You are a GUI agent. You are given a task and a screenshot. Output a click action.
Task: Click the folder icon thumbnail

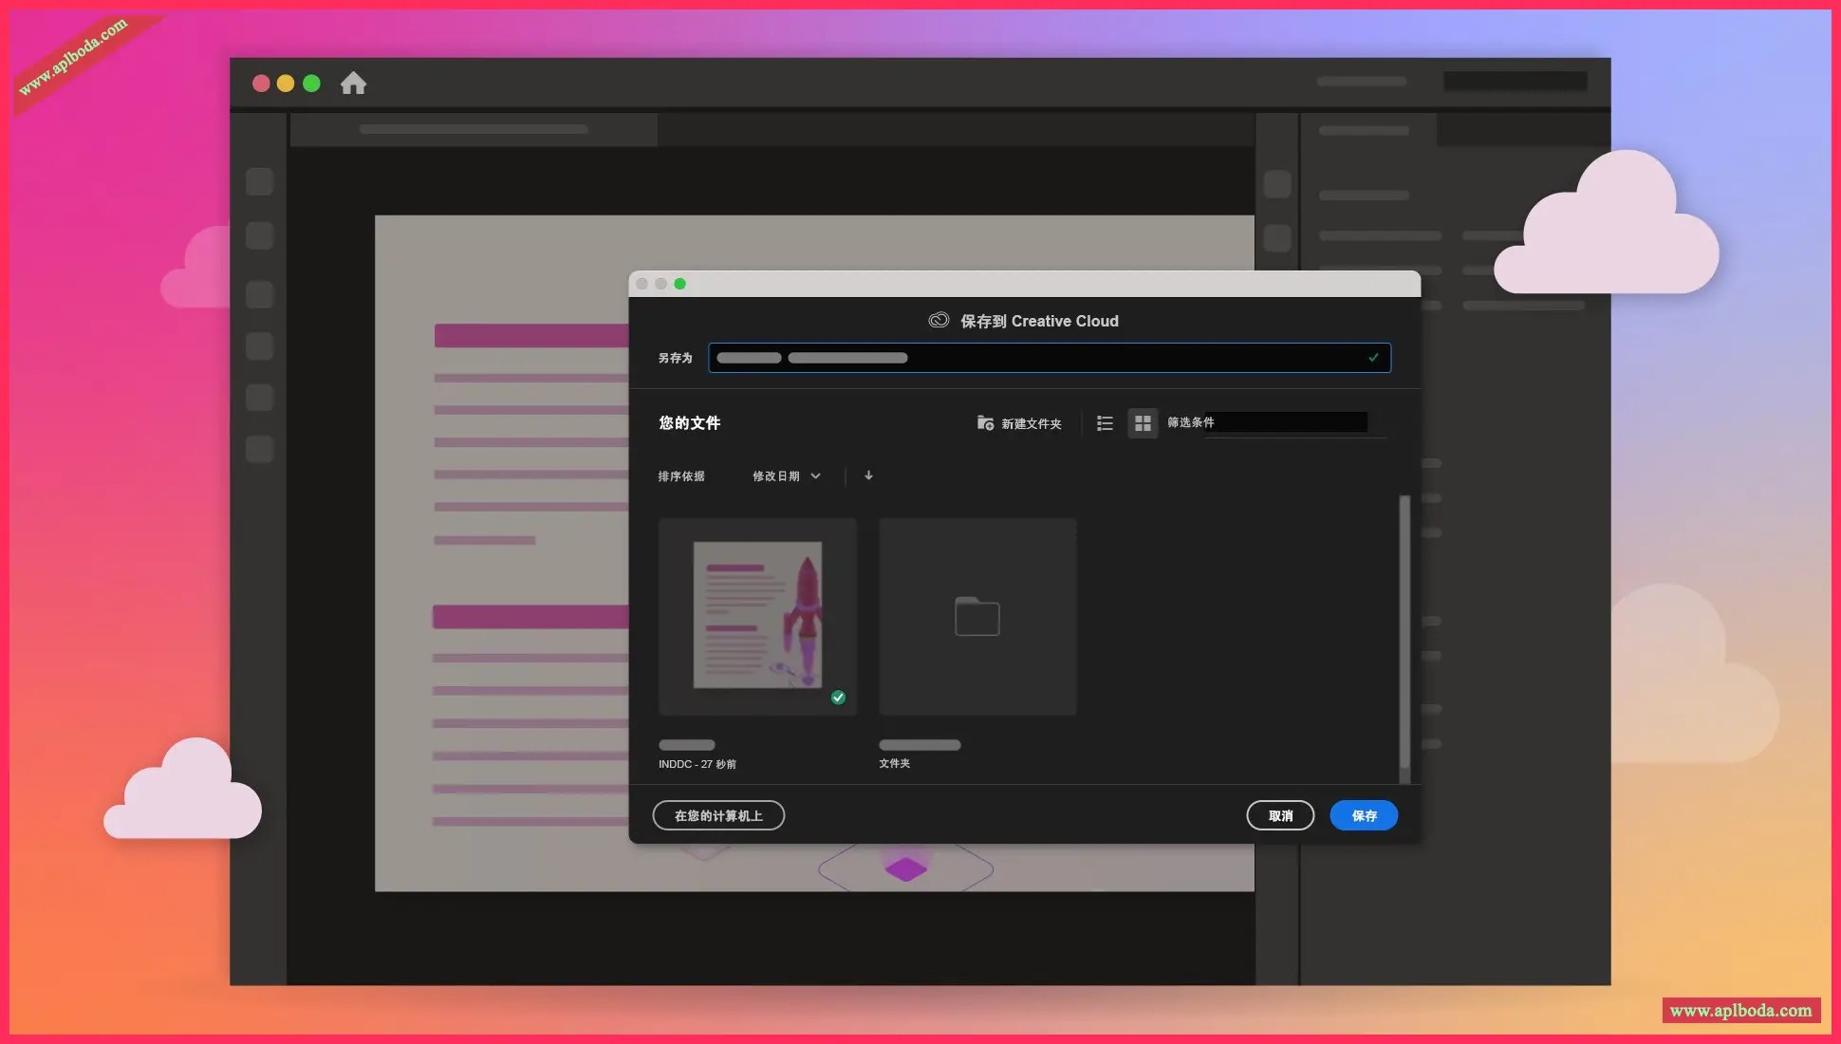[976, 617]
